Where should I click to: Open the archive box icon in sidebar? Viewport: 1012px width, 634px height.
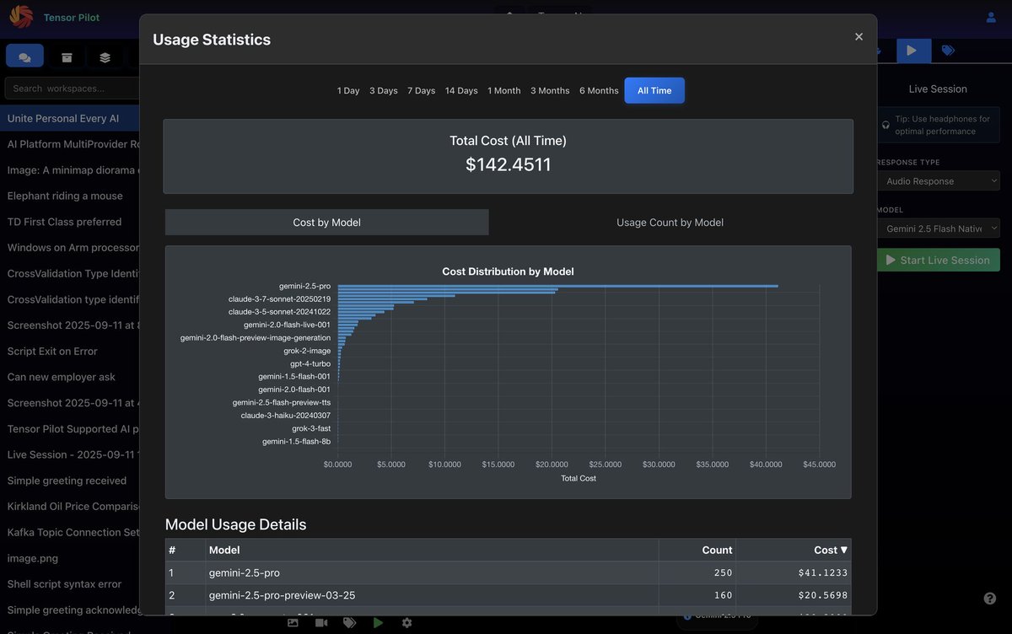click(x=67, y=57)
